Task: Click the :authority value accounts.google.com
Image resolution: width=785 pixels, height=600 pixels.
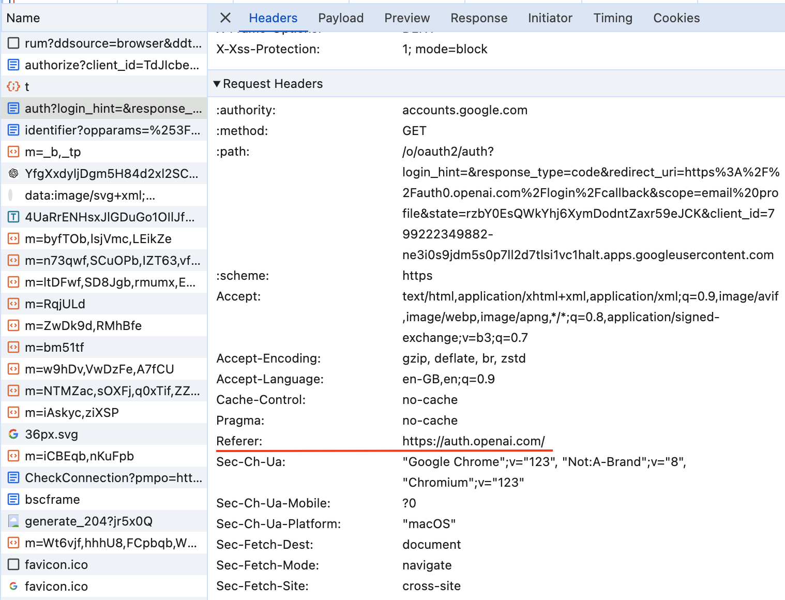Action: tap(465, 110)
